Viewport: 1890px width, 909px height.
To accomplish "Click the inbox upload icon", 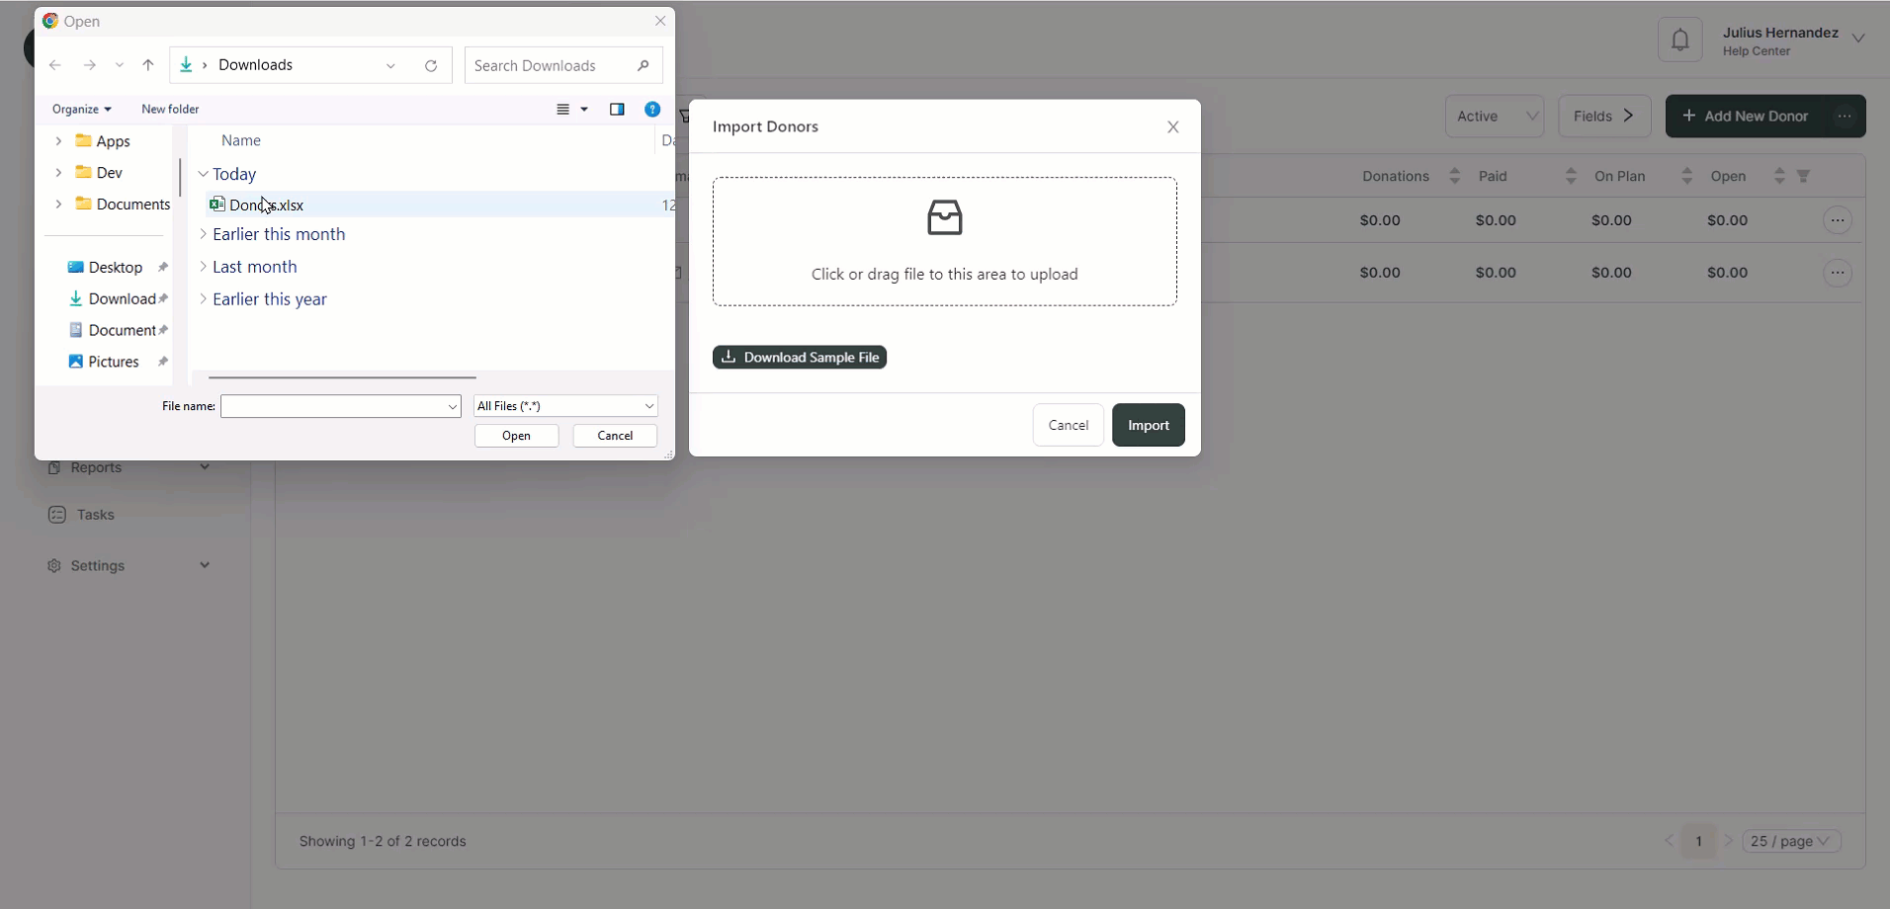I will click(x=944, y=217).
